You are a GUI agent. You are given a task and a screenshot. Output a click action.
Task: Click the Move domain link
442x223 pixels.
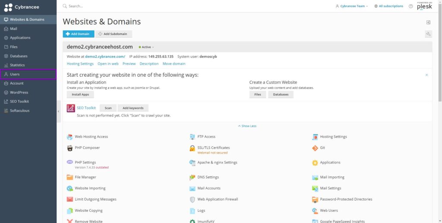174,64
